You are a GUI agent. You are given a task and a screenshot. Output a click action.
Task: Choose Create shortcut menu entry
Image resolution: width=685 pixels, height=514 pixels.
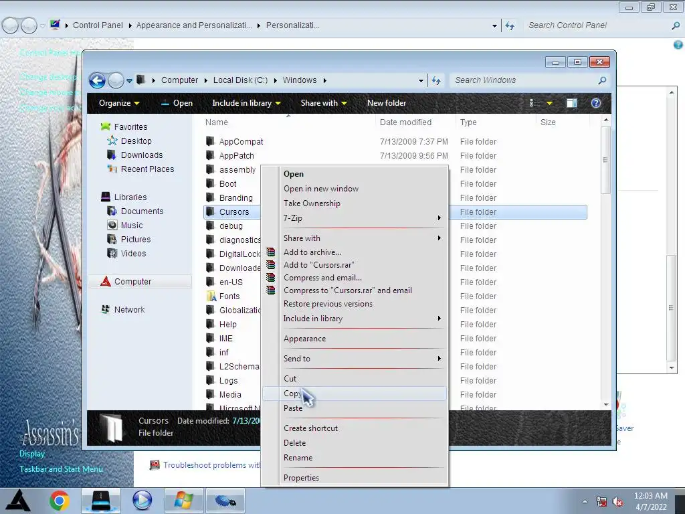point(355,428)
